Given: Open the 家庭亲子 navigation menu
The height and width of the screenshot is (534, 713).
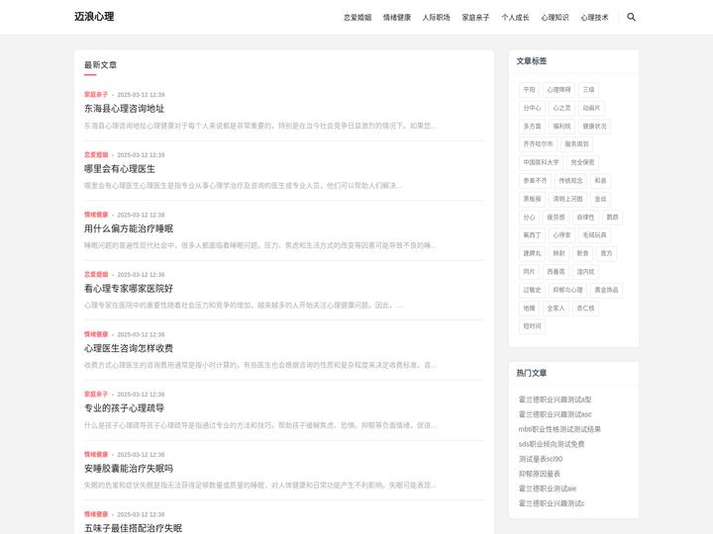Looking at the screenshot, I should [475, 17].
